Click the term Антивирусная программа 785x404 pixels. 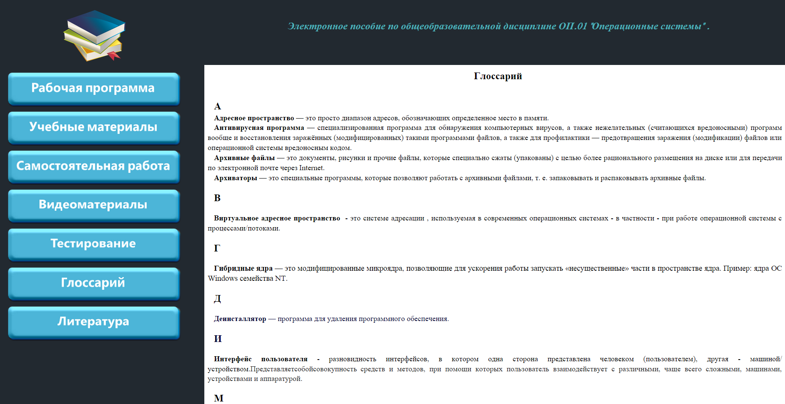259,128
